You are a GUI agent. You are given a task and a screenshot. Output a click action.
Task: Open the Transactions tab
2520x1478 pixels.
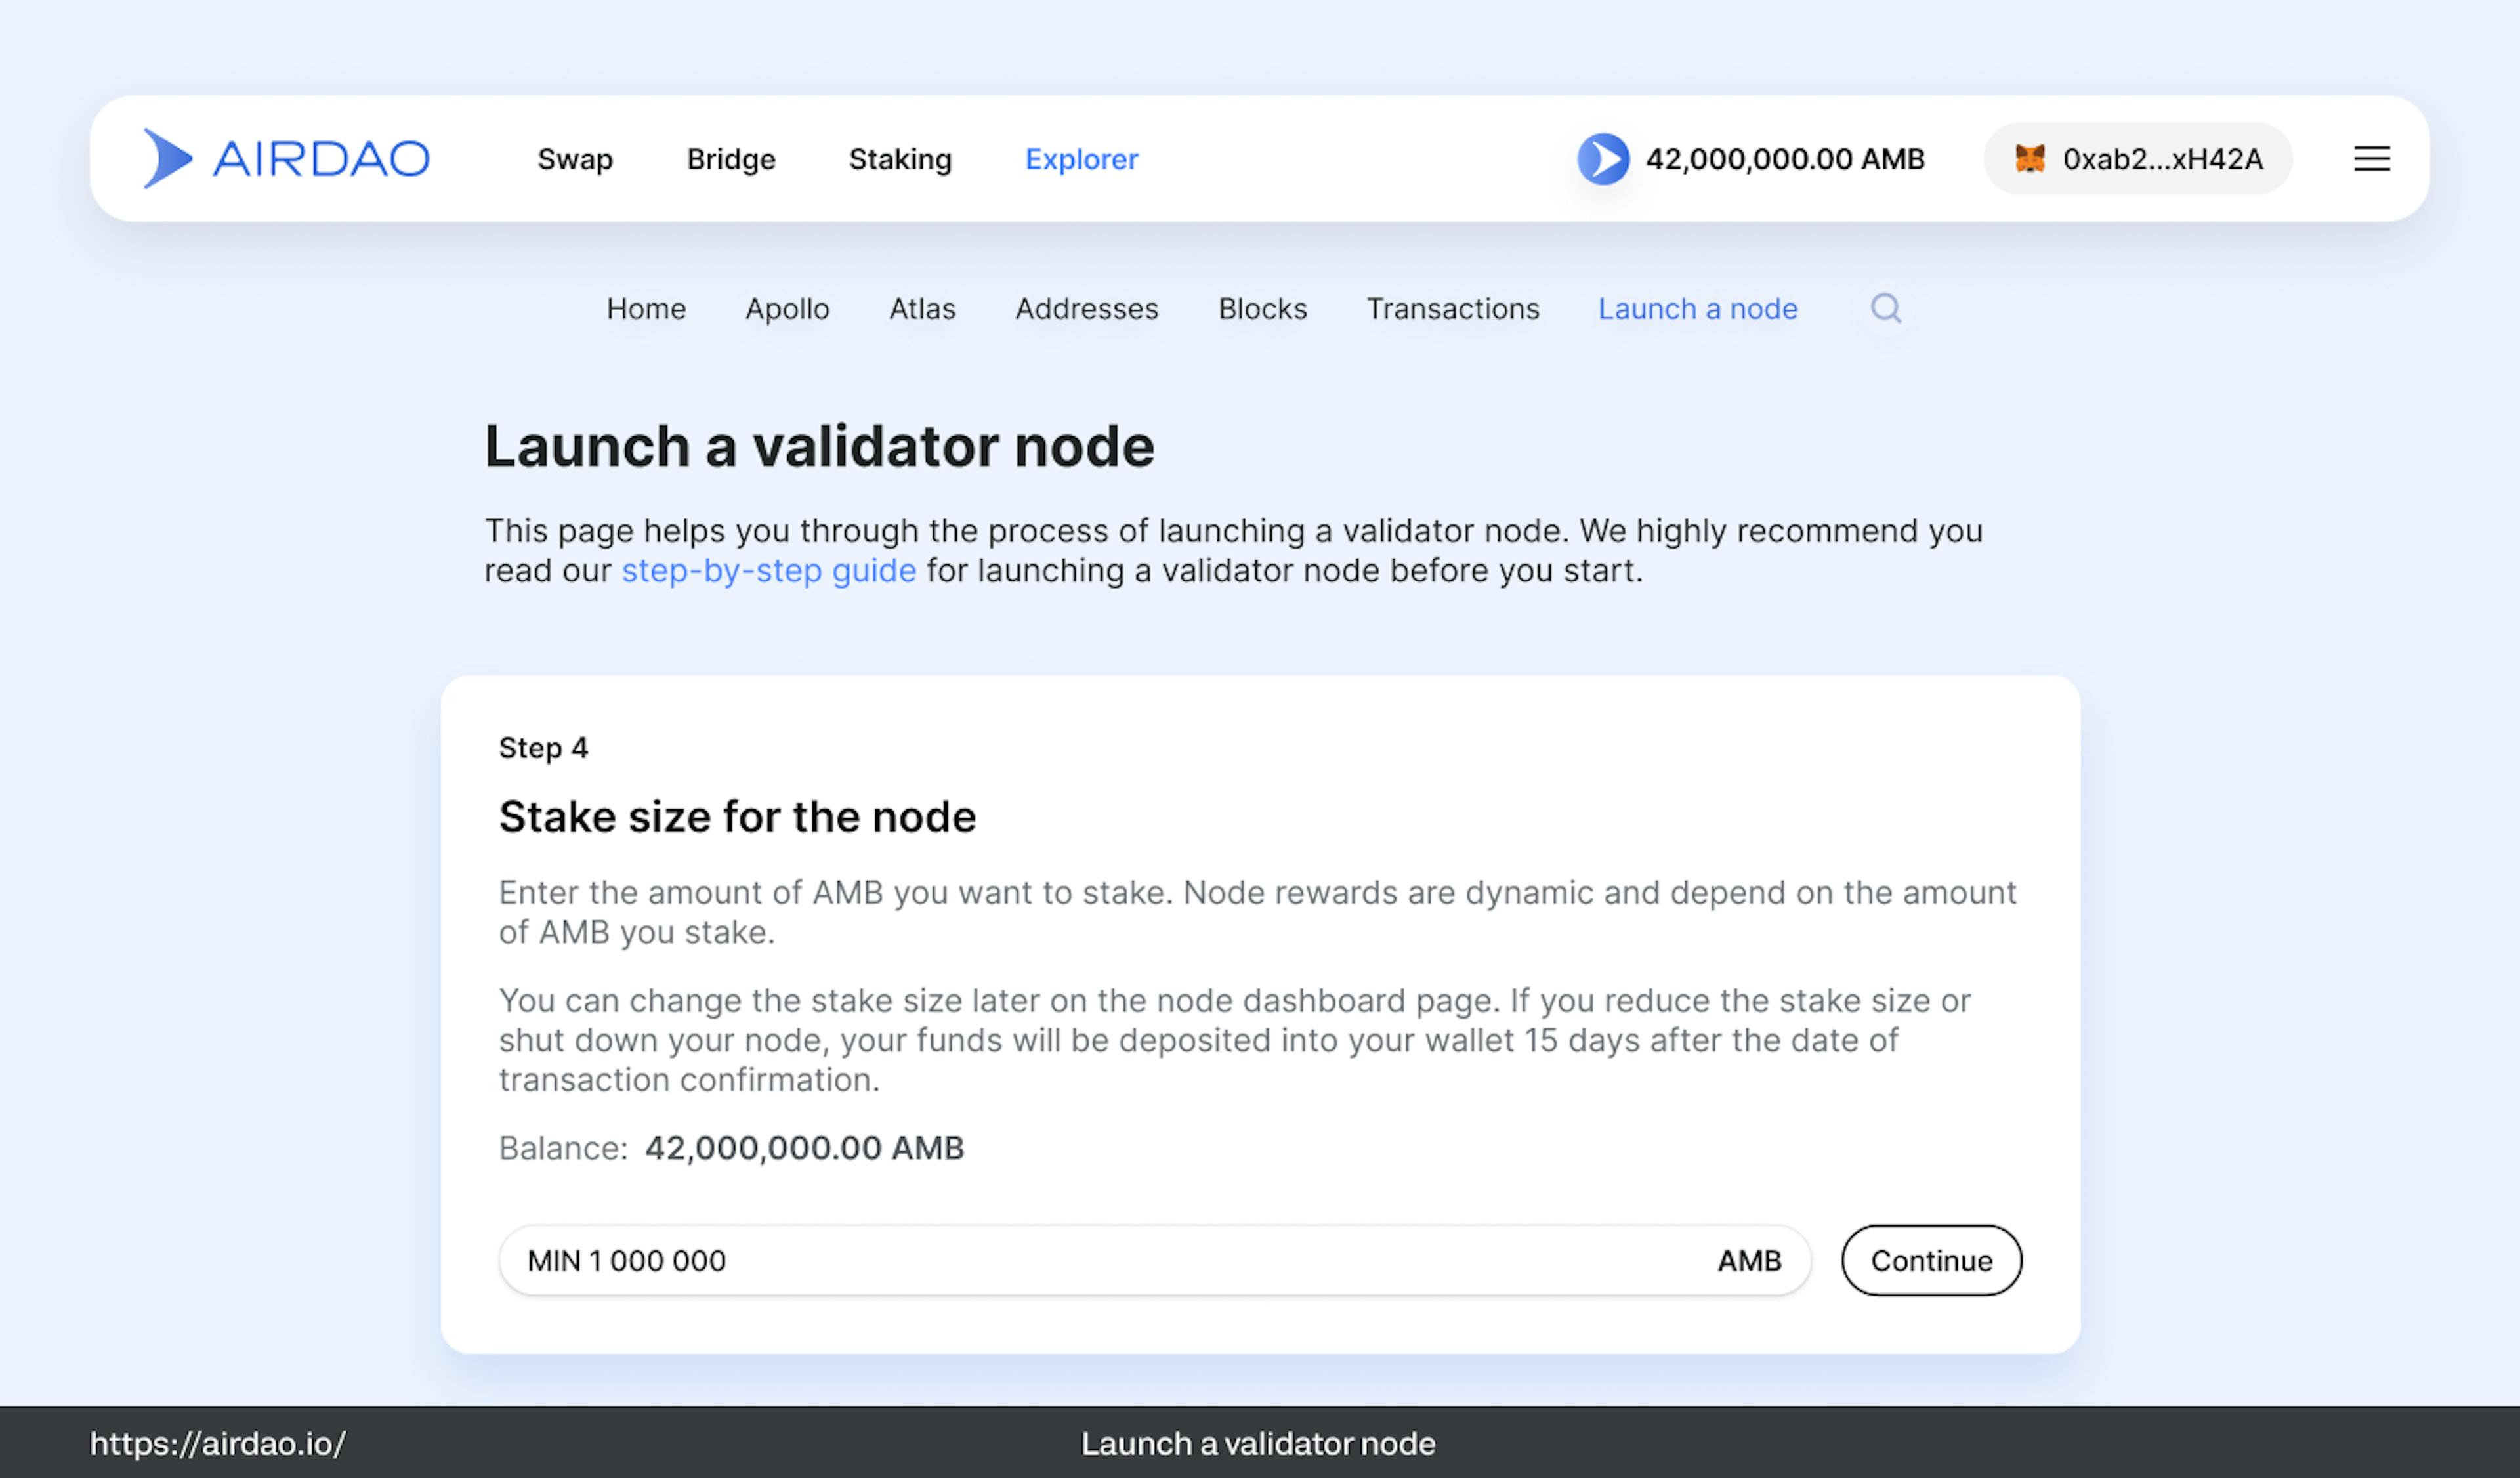point(1452,309)
